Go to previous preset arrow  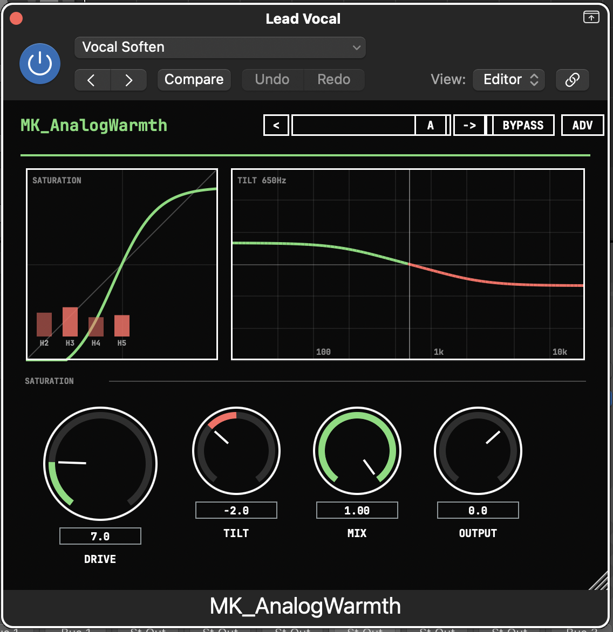click(92, 80)
